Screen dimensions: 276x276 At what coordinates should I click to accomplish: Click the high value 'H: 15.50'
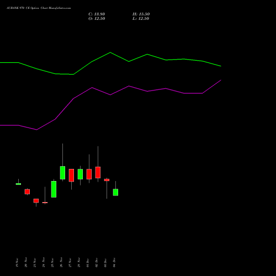coord(141,14)
